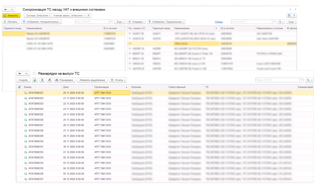This screenshot has width=314, height=190.
Task: Click the question mark help icon
Action: pos(294,16)
